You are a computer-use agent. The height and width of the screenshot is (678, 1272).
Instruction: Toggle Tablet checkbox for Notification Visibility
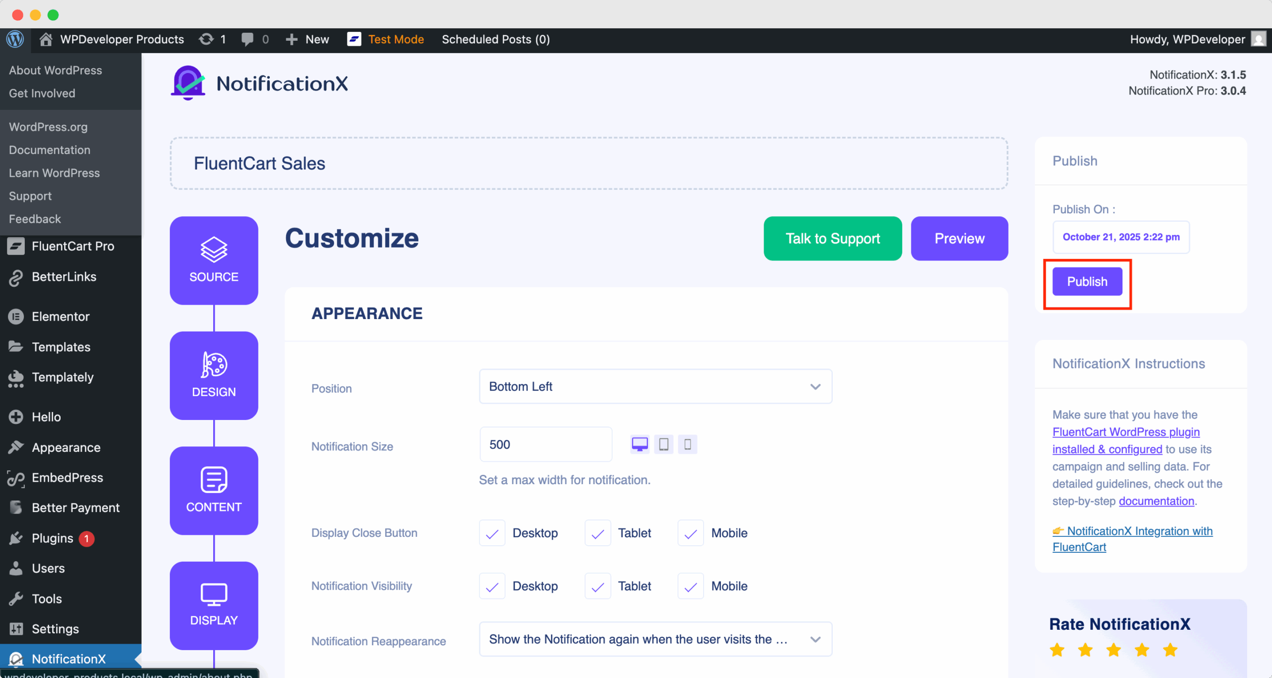click(x=597, y=587)
